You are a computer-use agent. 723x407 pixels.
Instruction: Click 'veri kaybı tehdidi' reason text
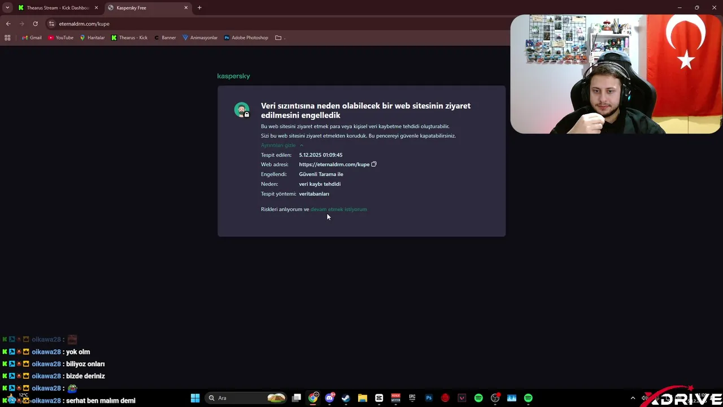320,184
